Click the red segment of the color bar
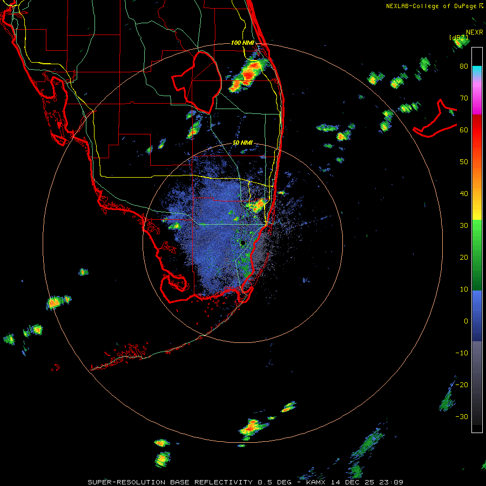The image size is (486, 486). [x=477, y=130]
